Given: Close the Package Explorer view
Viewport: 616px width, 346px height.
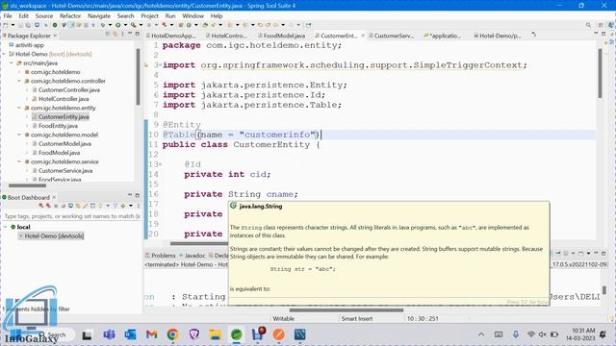Looking at the screenshot, I should coord(55,36).
